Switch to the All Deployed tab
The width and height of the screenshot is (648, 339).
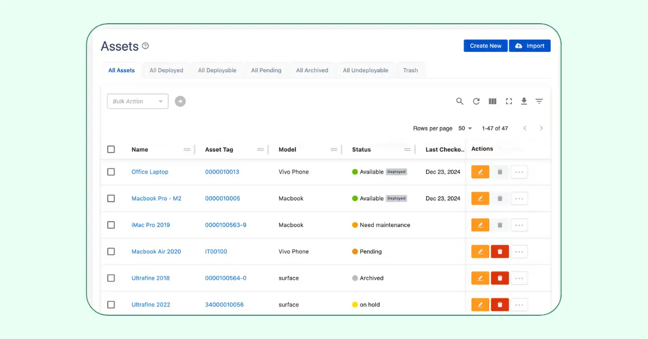[166, 70]
